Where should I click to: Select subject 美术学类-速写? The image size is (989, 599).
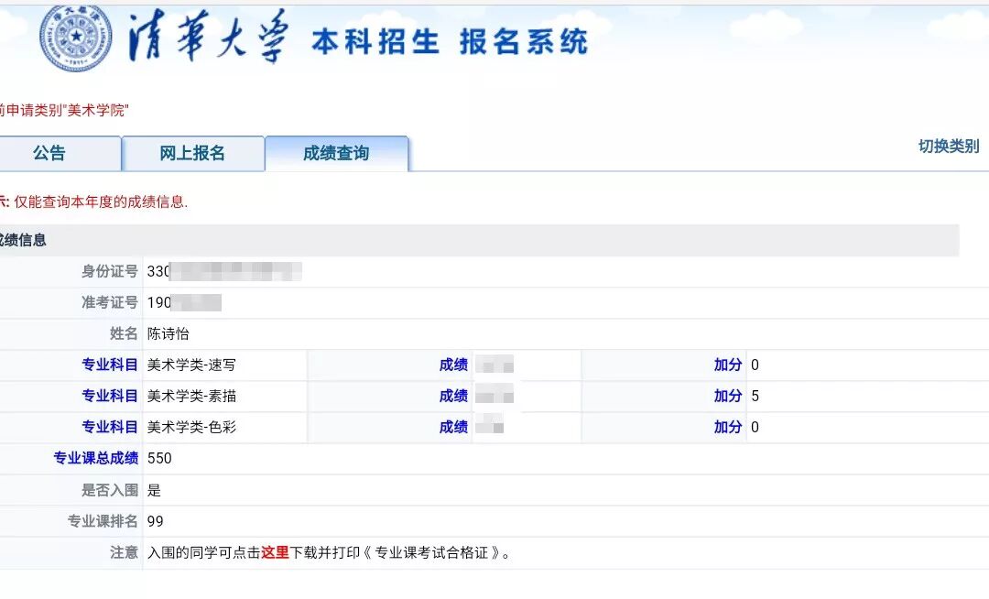click(x=191, y=365)
